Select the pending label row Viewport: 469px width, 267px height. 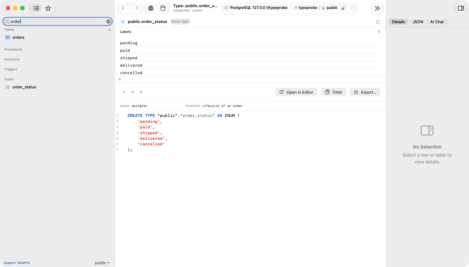click(x=250, y=43)
